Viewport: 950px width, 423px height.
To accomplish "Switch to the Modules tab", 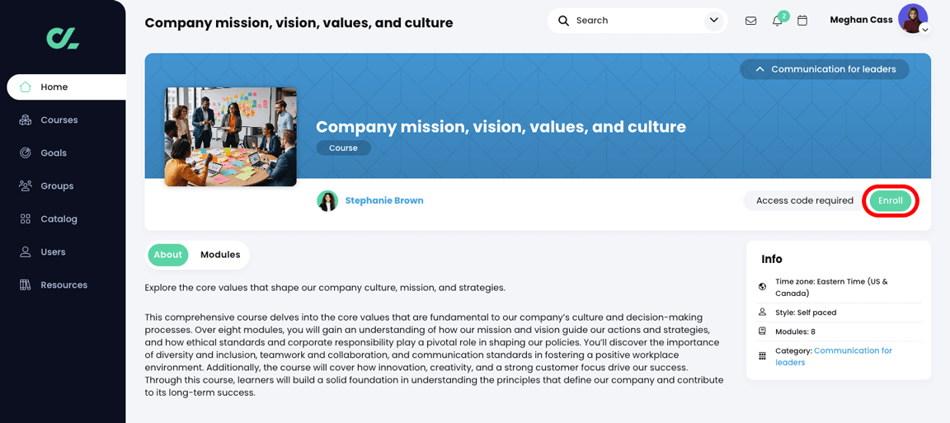I will pyautogui.click(x=220, y=255).
